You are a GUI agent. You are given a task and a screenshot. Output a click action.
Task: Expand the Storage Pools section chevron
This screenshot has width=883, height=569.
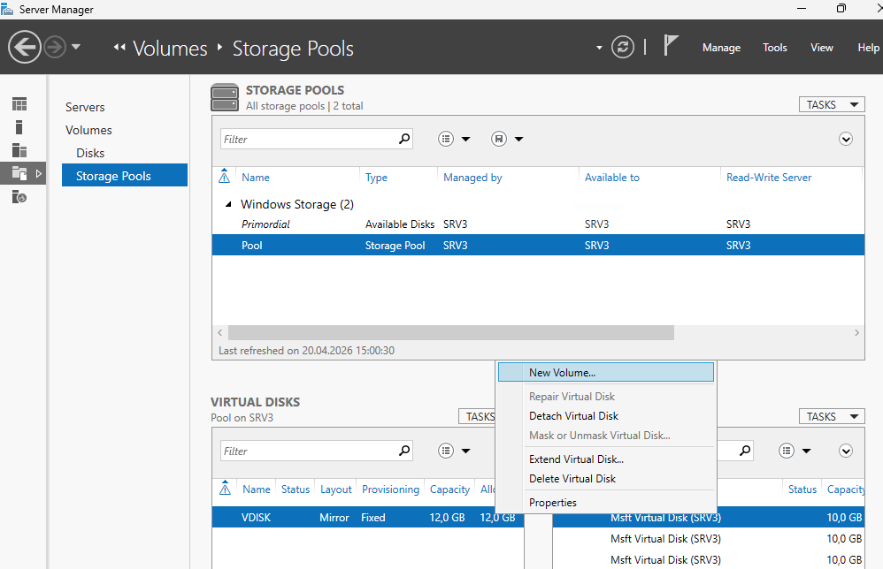coord(845,139)
